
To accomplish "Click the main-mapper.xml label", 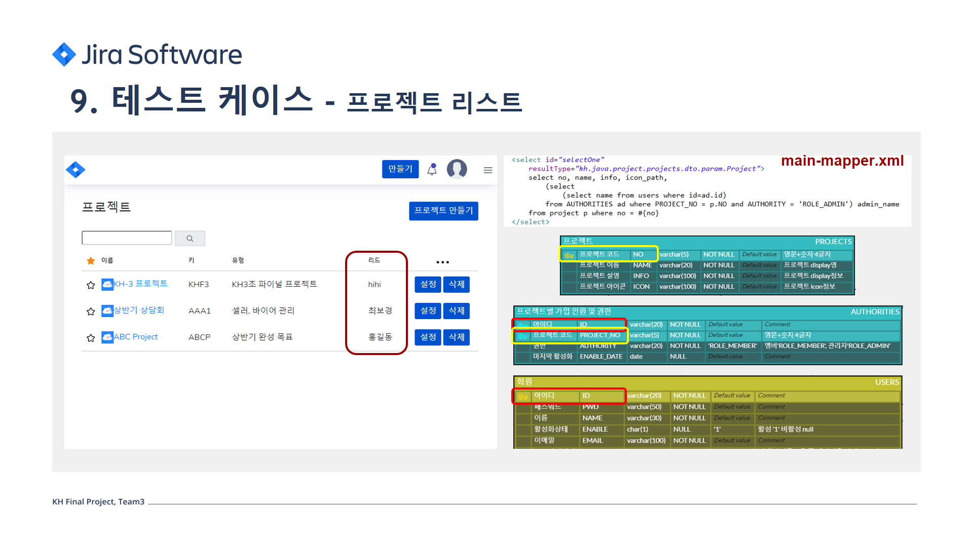I will coord(842,161).
